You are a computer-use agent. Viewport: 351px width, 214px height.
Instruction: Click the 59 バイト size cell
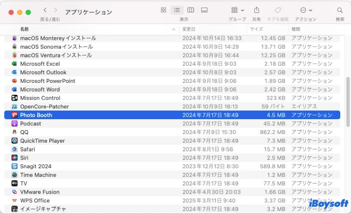coord(273,106)
